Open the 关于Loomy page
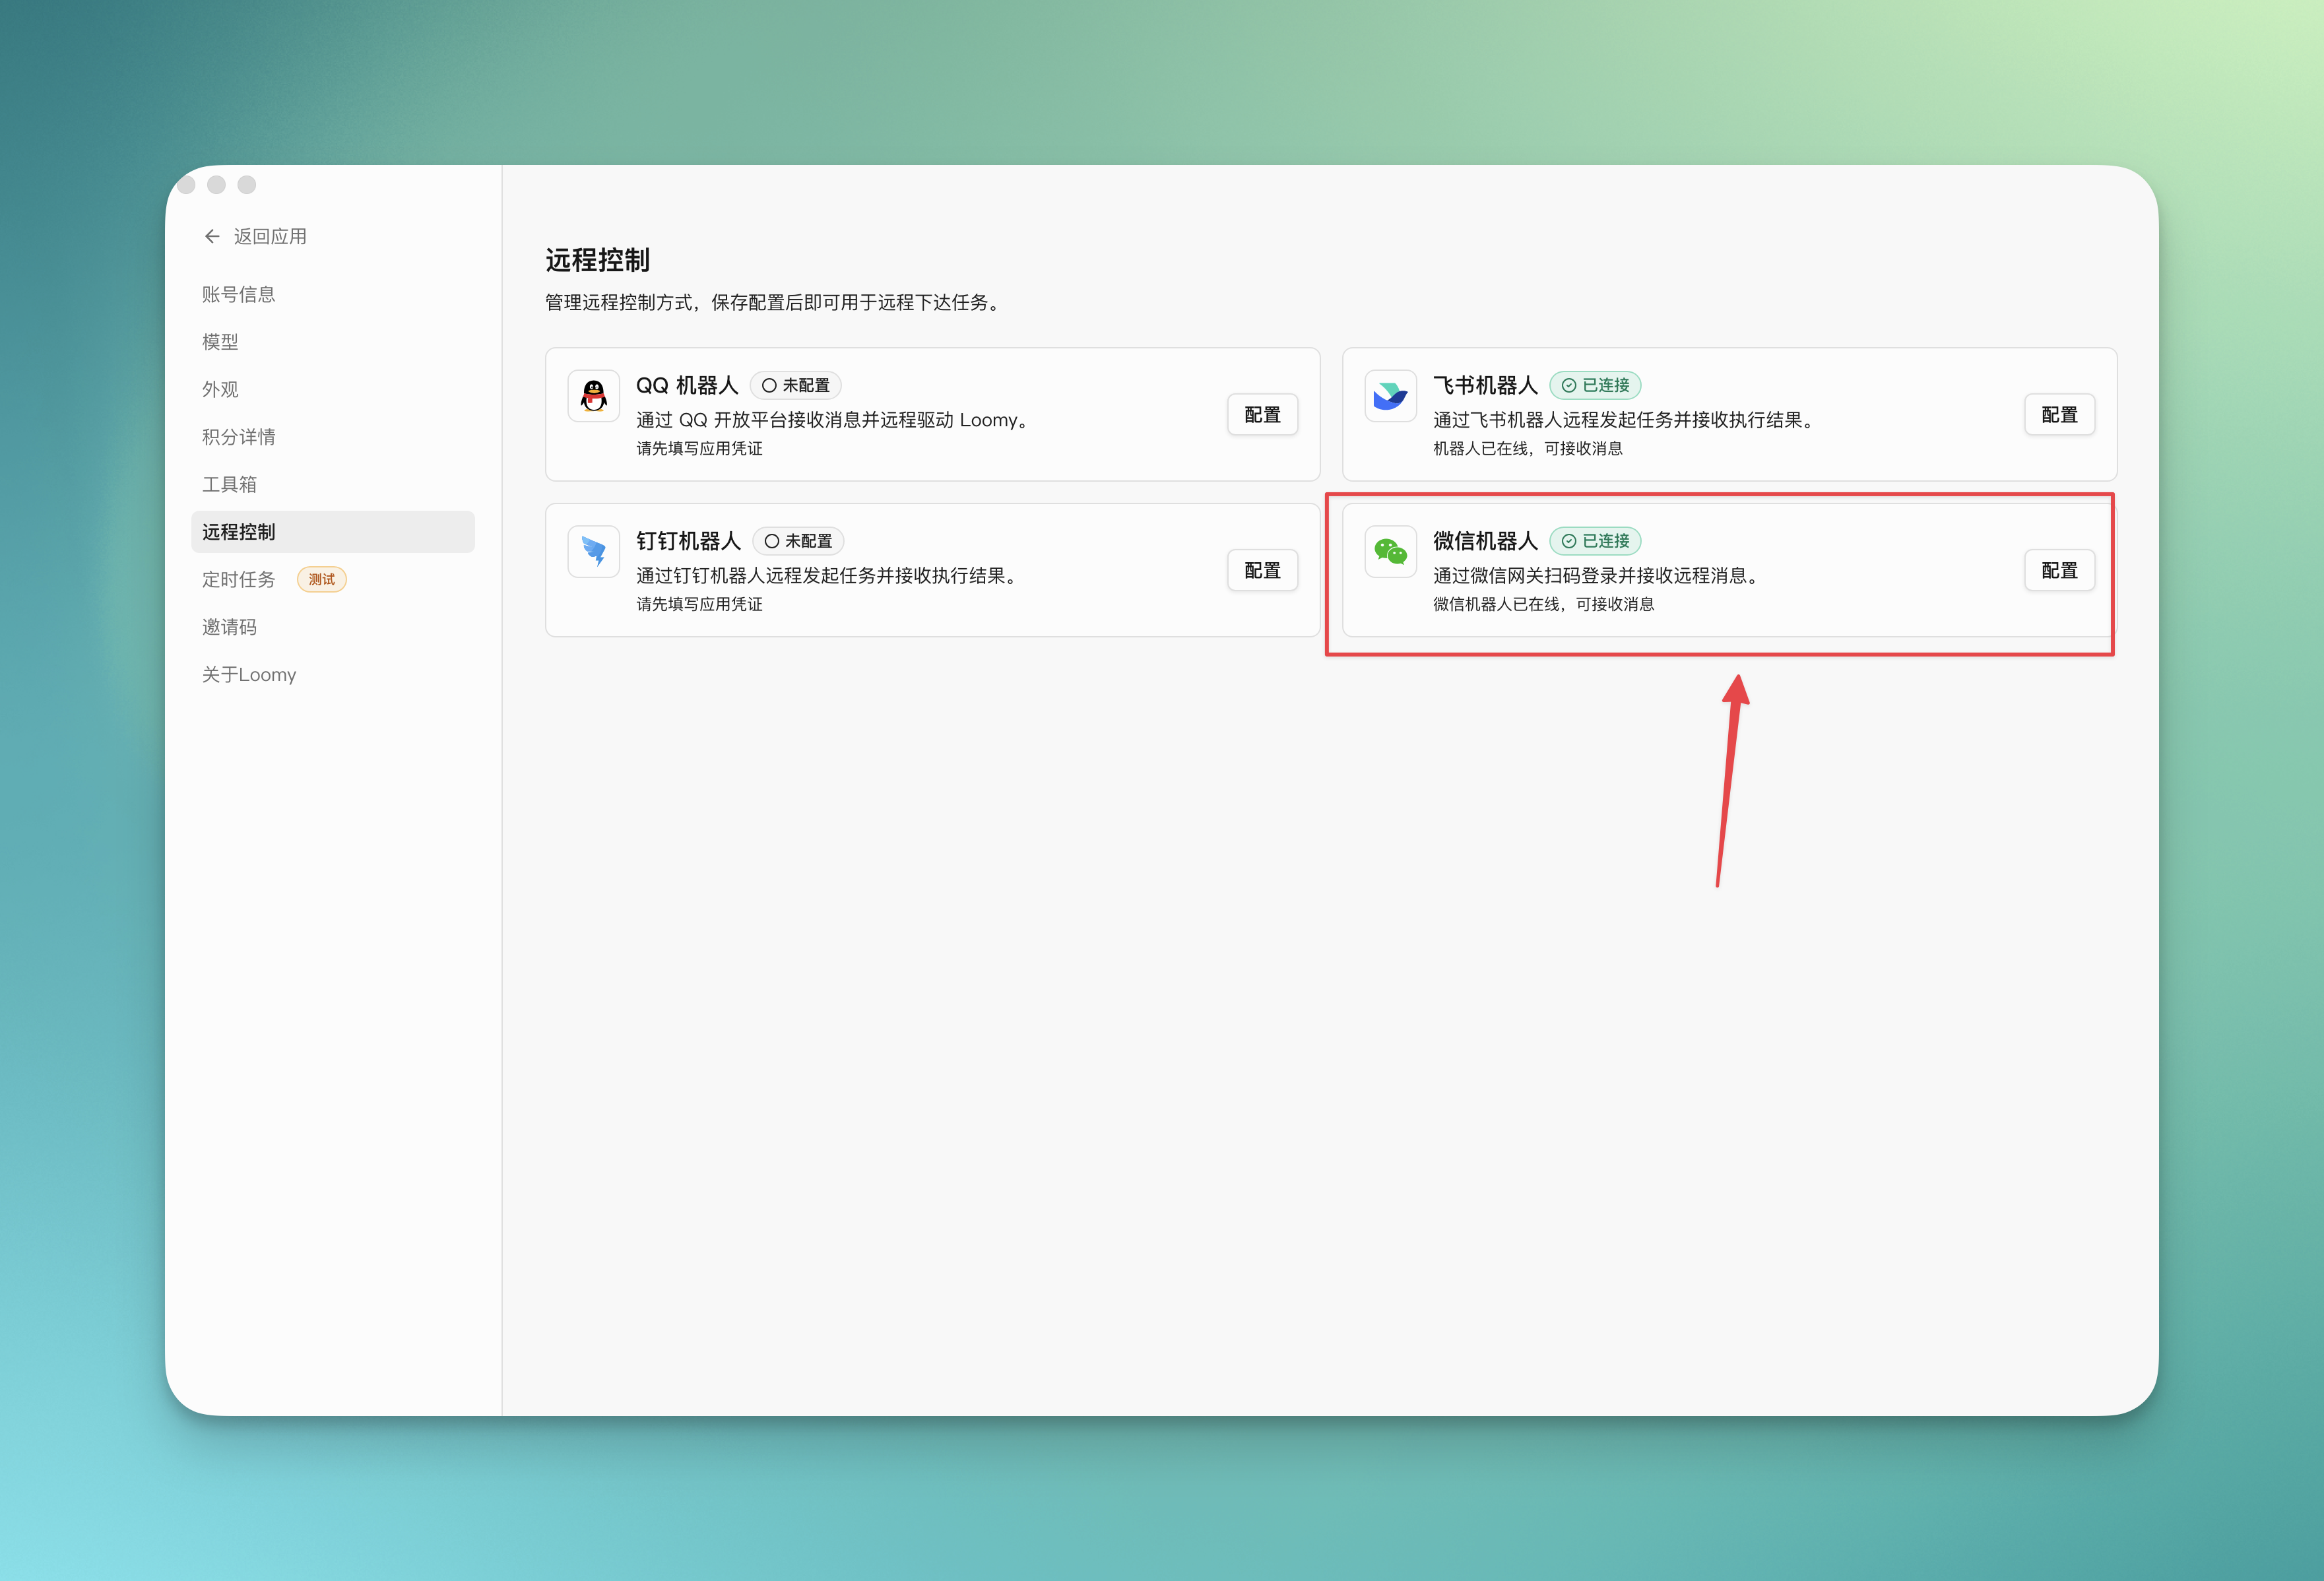Viewport: 2324px width, 1581px height. 249,674
